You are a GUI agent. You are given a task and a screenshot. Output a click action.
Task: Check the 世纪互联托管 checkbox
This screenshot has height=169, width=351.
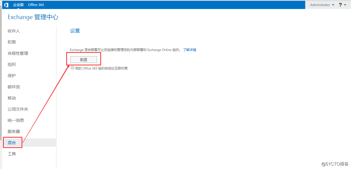[72, 68]
